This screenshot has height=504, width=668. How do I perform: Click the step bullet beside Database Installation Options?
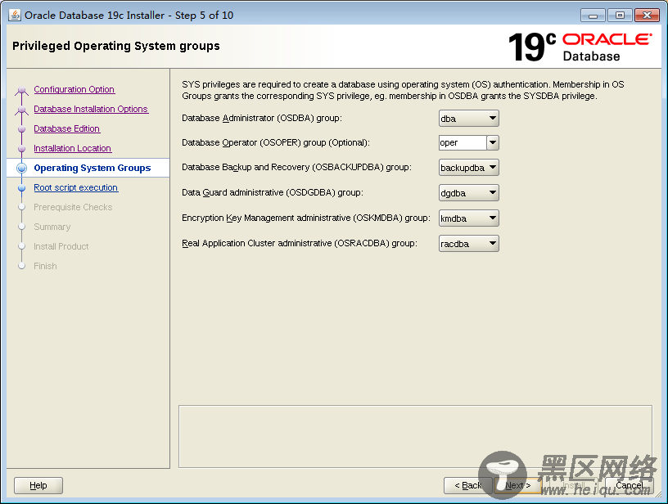[x=22, y=110]
